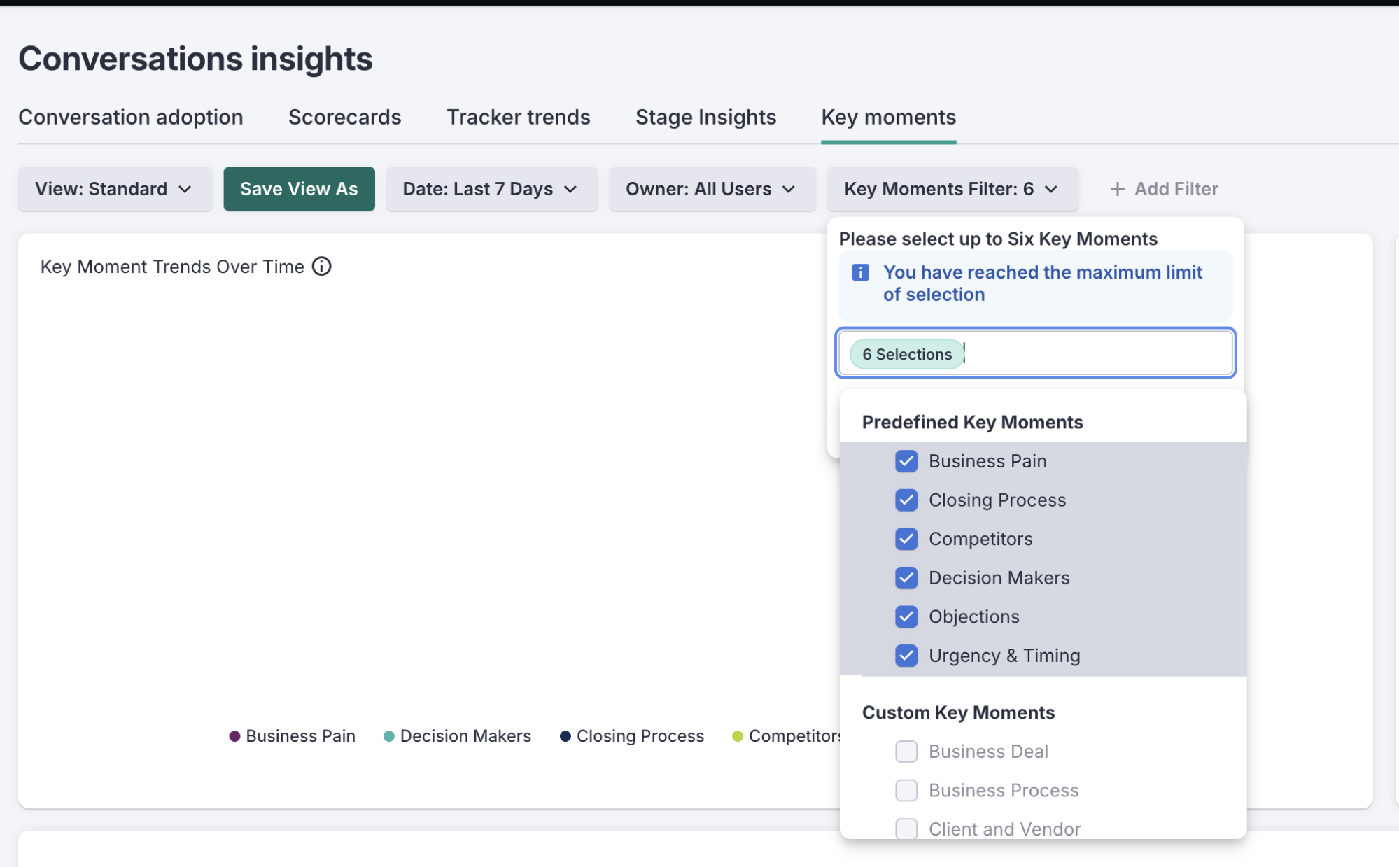
Task: Click the Conversations insights page title
Action: coord(195,59)
